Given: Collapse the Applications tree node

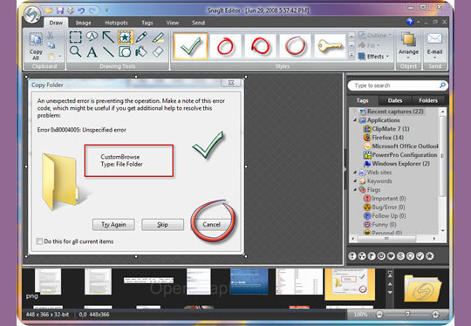Looking at the screenshot, I should pyautogui.click(x=355, y=120).
